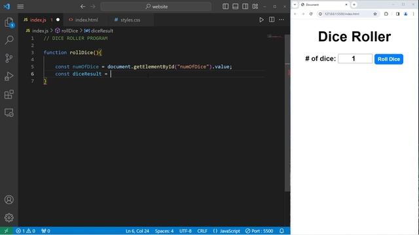The height and width of the screenshot is (235, 419).
Task: Open the Customize Layout menu
Action: (255, 7)
